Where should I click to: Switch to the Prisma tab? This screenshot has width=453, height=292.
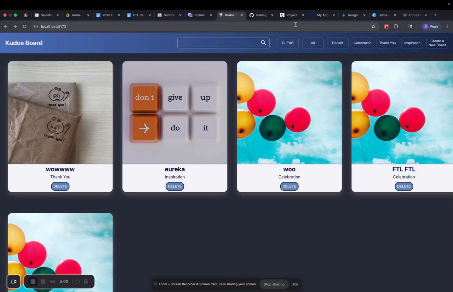pyautogui.click(x=199, y=15)
